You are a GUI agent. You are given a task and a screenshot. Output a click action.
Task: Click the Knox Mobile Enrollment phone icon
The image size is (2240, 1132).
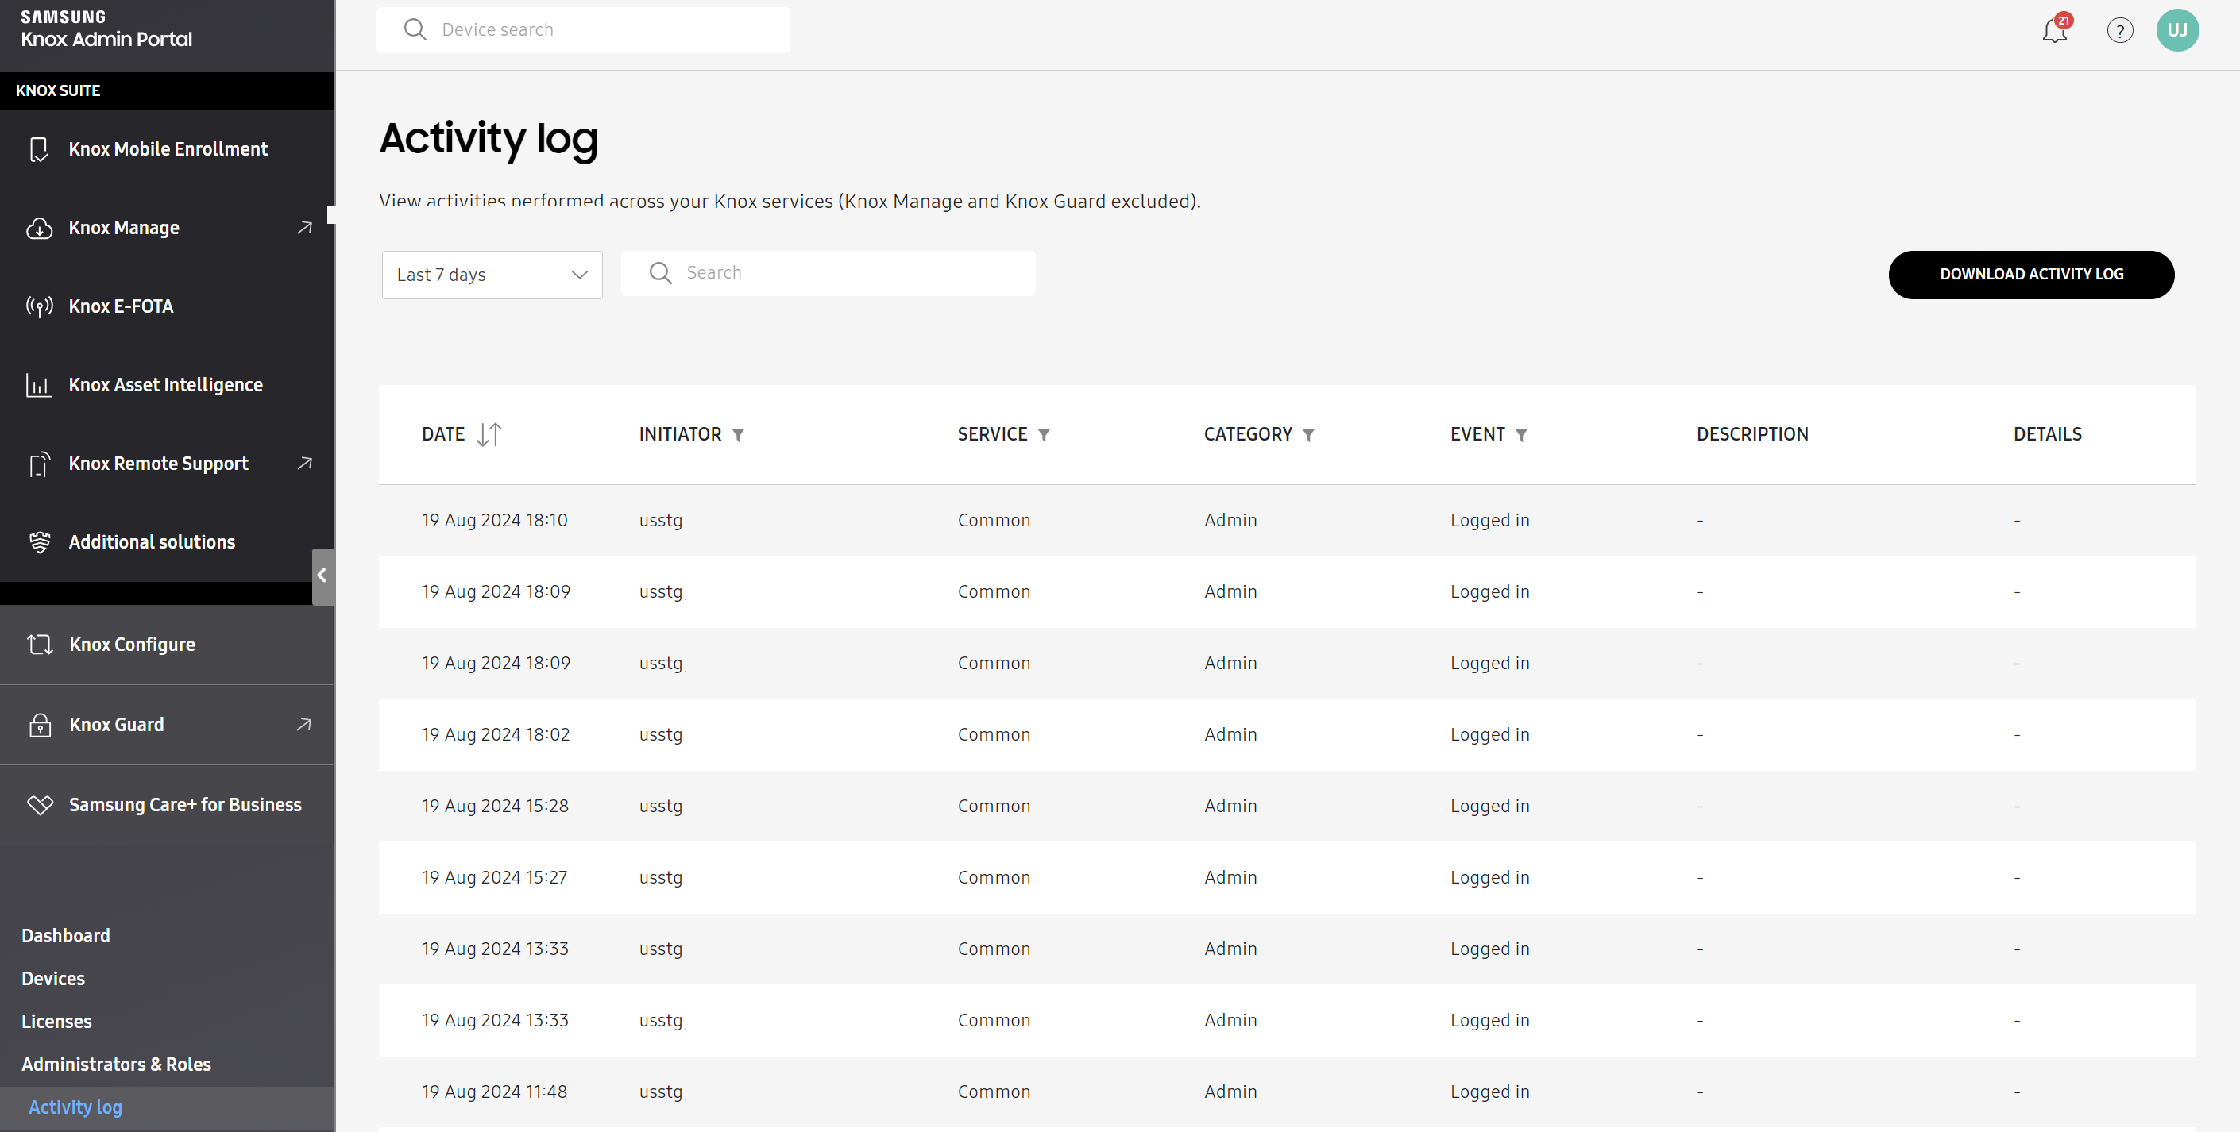coord(38,149)
